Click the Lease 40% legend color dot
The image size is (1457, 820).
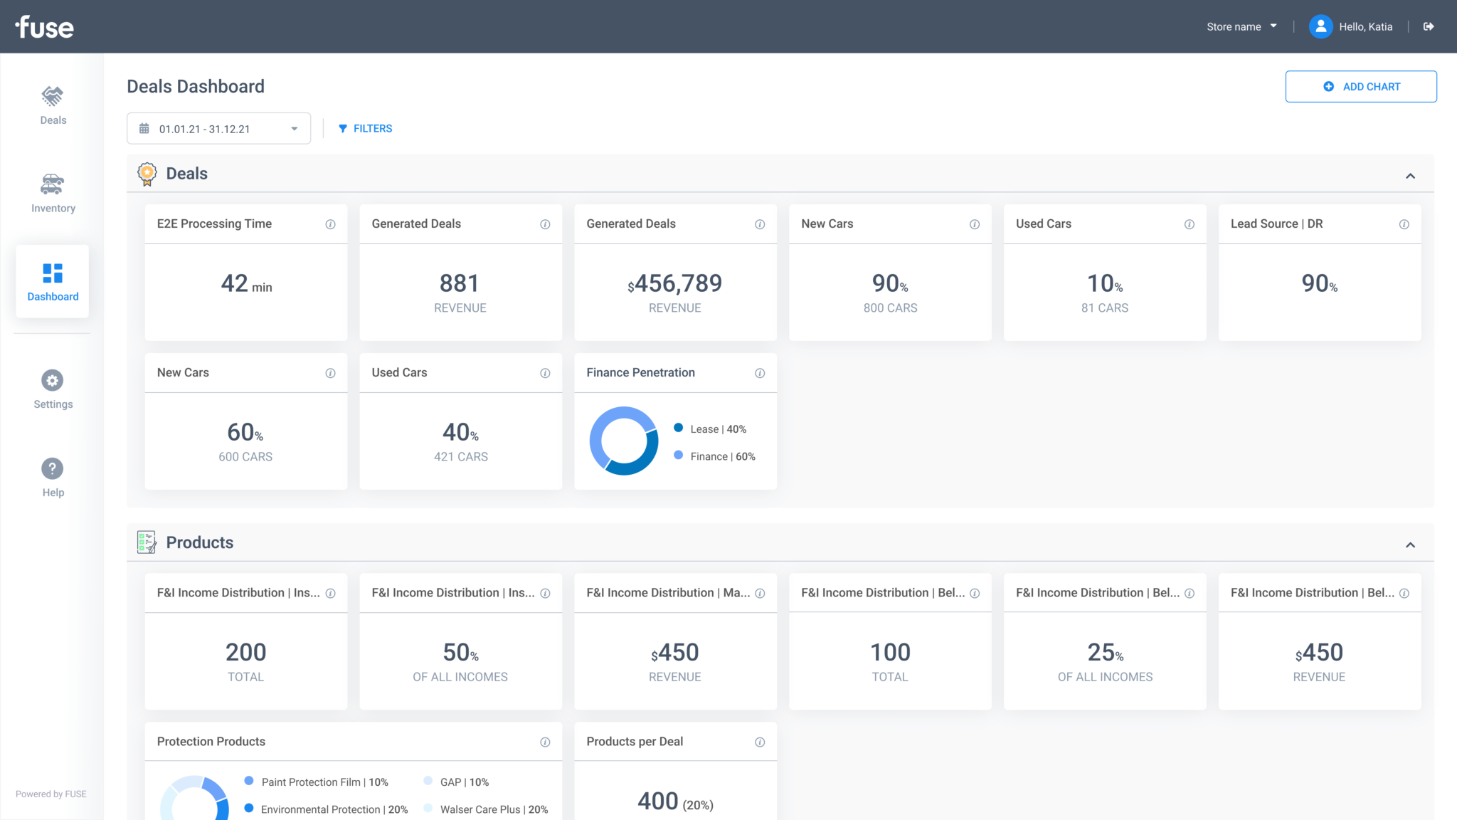(x=678, y=428)
